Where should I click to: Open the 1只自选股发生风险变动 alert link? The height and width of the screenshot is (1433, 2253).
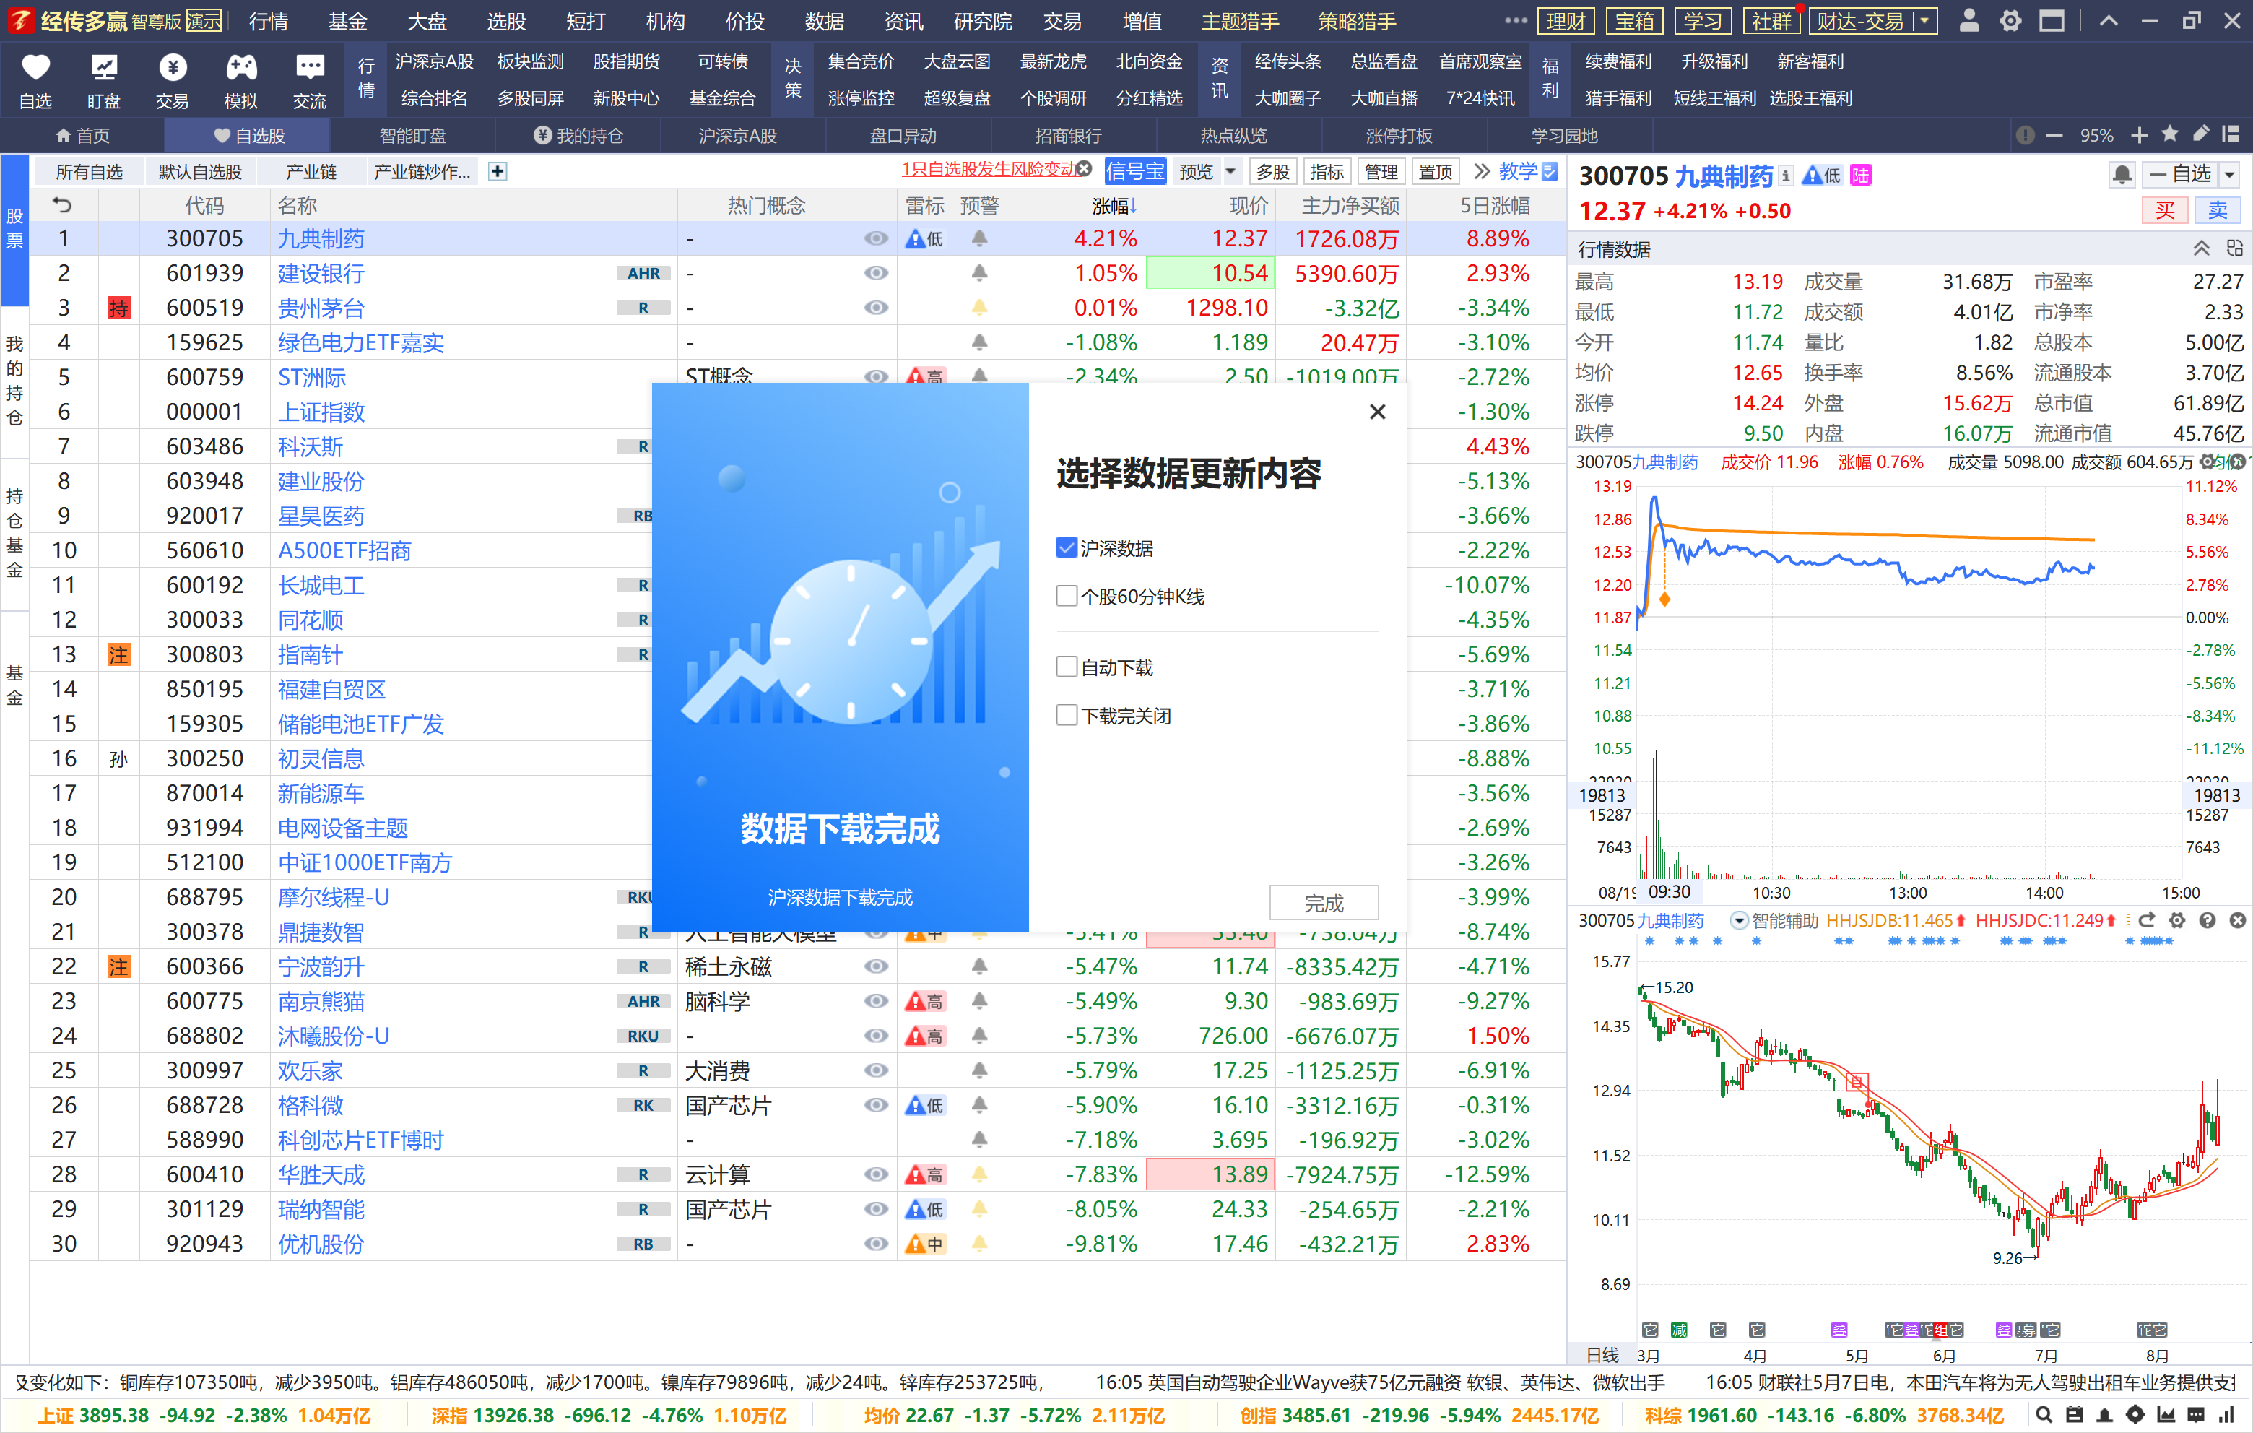989,168
